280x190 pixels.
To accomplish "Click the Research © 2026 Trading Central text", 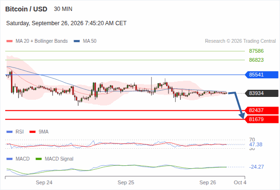I will click(240, 41).
